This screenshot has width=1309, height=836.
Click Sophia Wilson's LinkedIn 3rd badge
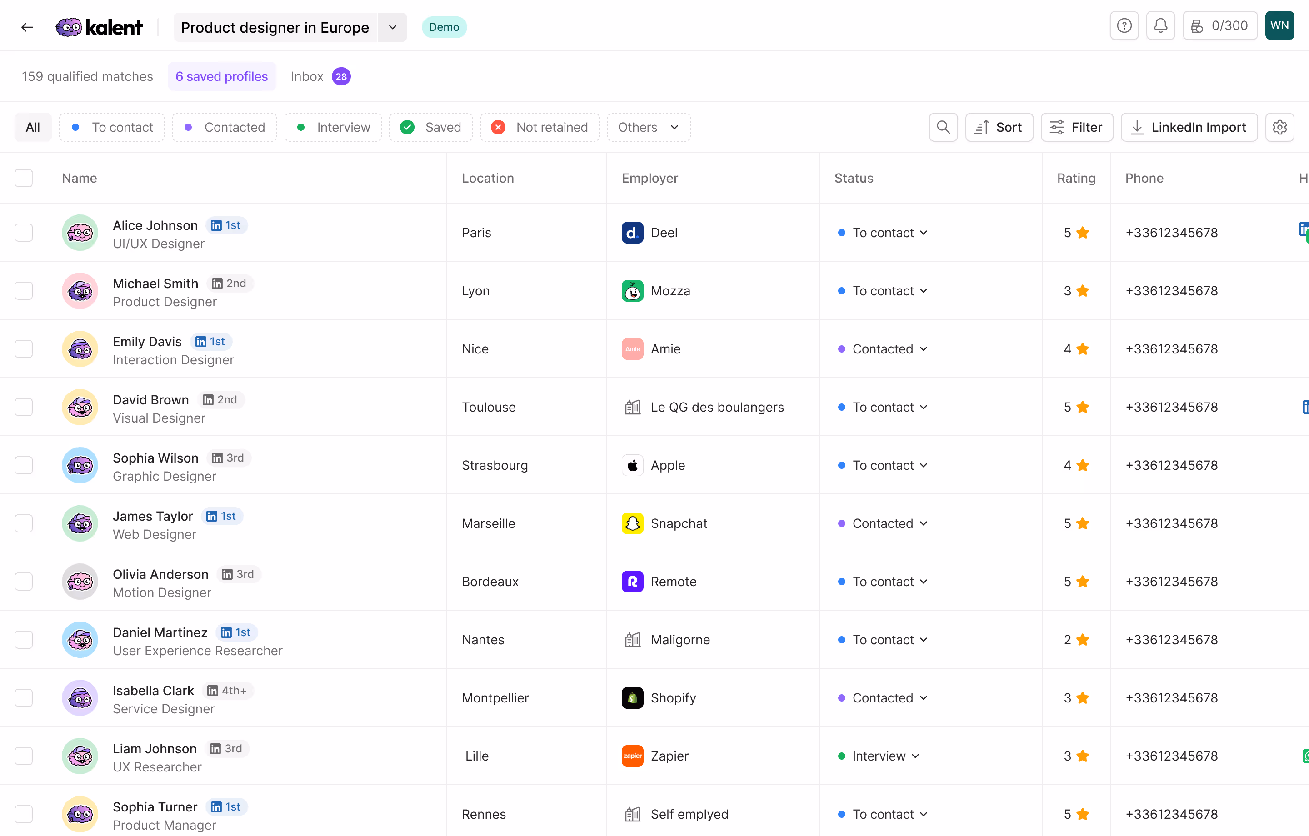[229, 458]
